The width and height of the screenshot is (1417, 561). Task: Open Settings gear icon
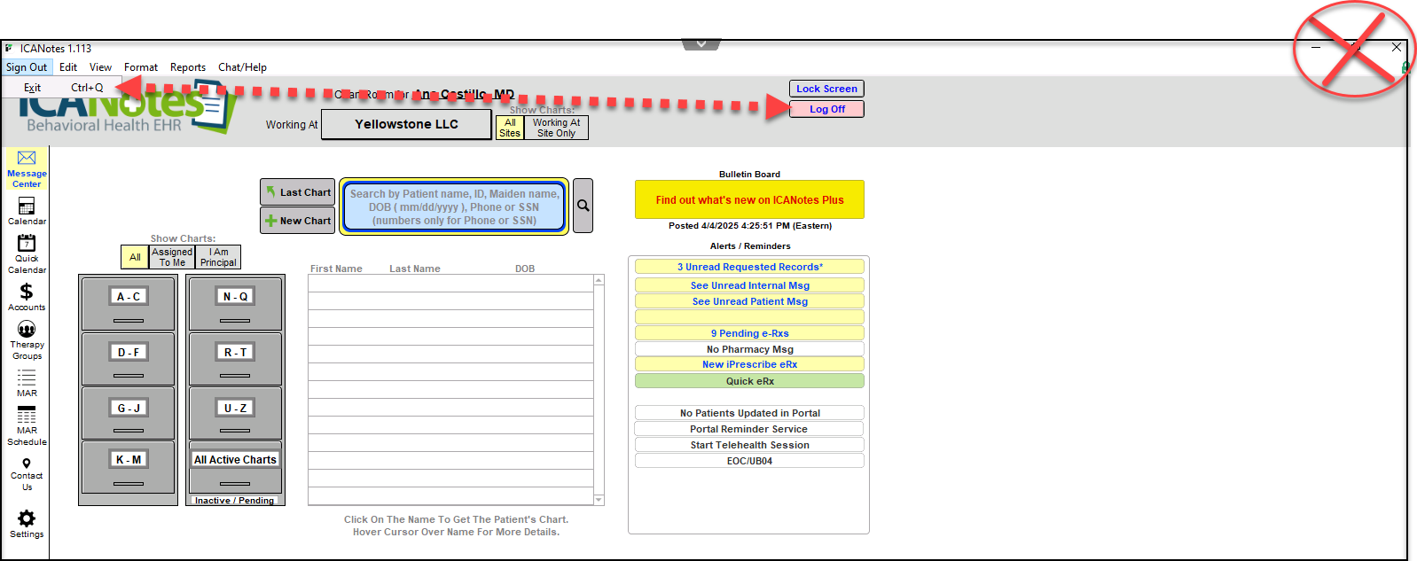pyautogui.click(x=27, y=518)
